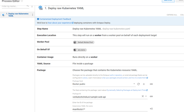This screenshot has width=184, height=112.
Task: Expand the Worker Pool section
Action: tap(109, 42)
